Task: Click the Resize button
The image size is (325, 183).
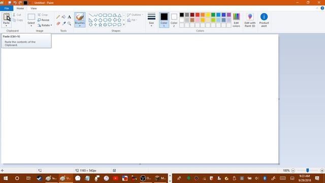Action: point(44,20)
